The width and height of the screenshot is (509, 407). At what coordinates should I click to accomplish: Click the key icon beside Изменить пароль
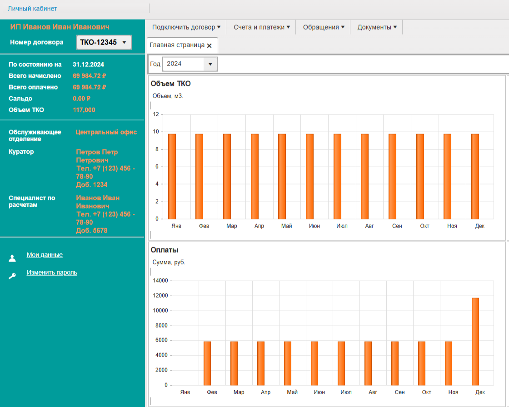point(12,276)
